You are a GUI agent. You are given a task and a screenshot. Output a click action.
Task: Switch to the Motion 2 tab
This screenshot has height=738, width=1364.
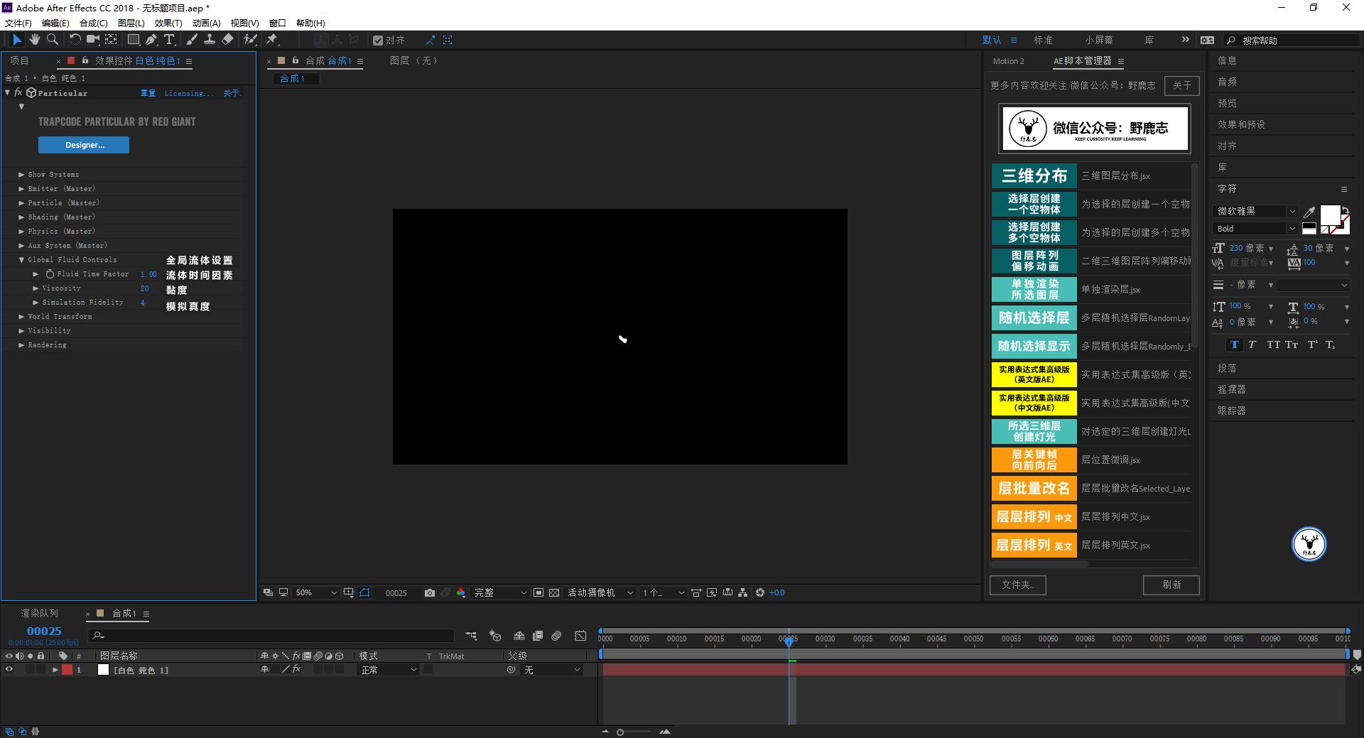pyautogui.click(x=1008, y=61)
